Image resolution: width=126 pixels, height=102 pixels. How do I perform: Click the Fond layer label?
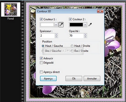11,19
